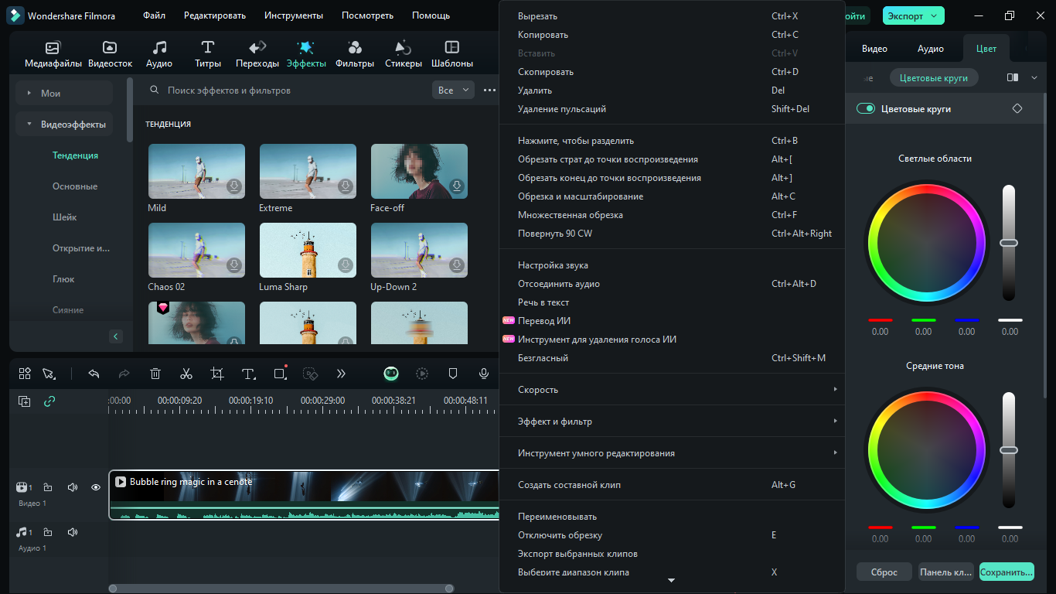The image size is (1056, 594).
Task: Click the scissors split icon in timeline toolbar
Action: (186, 374)
